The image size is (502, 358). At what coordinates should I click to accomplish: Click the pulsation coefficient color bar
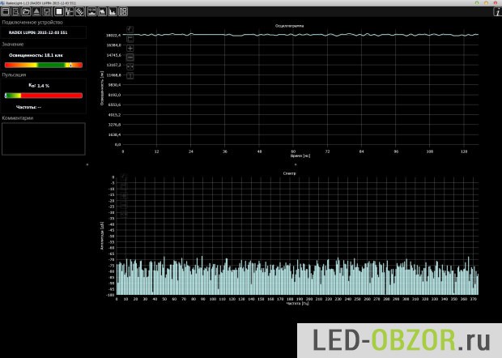pyautogui.click(x=44, y=95)
